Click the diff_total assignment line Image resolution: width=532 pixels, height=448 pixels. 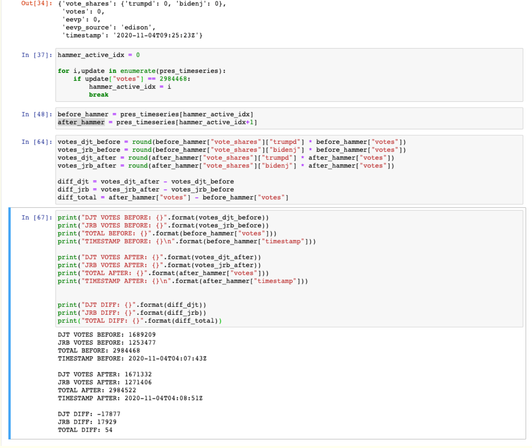pyautogui.click(x=173, y=198)
